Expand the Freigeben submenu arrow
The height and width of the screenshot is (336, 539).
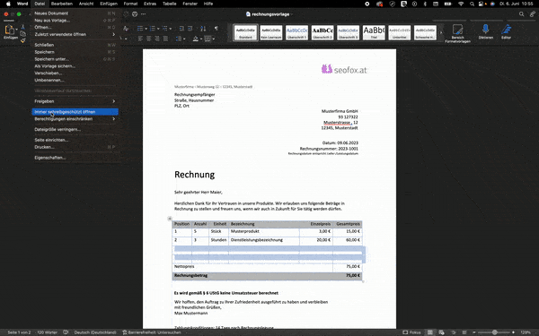pyautogui.click(x=114, y=101)
